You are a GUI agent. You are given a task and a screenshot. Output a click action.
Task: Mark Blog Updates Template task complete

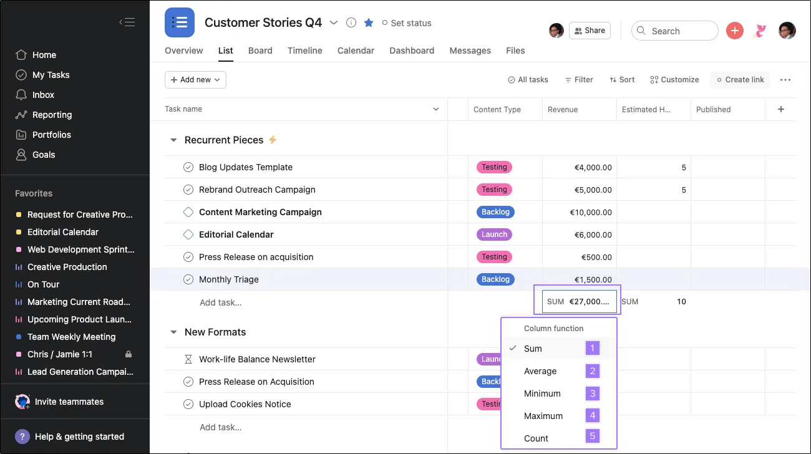pos(188,167)
